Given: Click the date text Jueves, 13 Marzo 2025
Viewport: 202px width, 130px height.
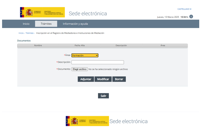Looking at the screenshot, I should pyautogui.click(x=168, y=17).
